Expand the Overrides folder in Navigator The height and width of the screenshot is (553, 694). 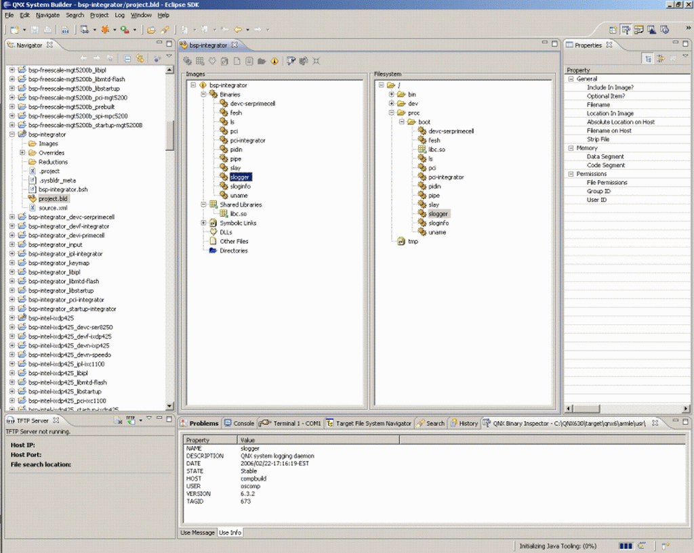point(22,152)
